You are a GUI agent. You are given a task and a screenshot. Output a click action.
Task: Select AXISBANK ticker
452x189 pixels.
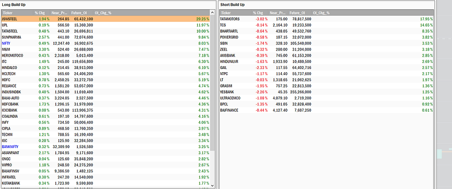[x=228, y=56]
